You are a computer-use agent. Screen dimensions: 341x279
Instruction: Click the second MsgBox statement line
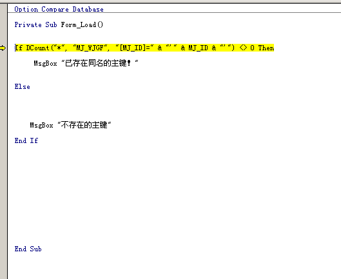(70, 125)
